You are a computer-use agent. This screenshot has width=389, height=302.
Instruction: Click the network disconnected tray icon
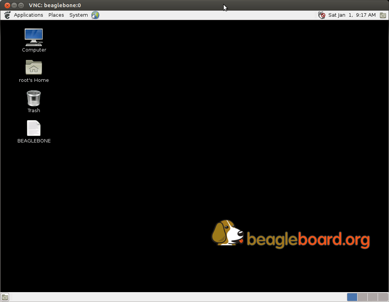click(x=322, y=15)
